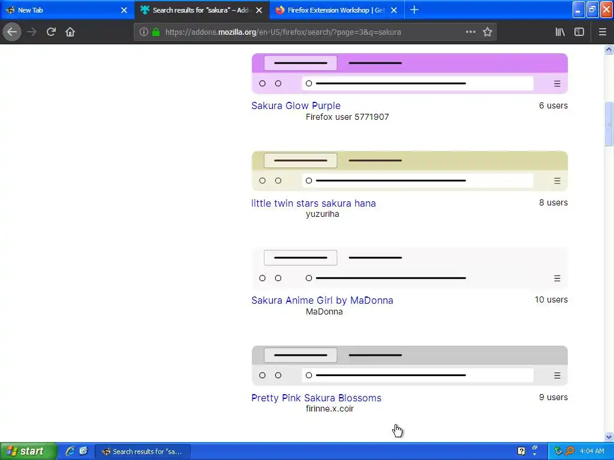Image resolution: width=614 pixels, height=460 pixels.
Task: Click the 6 users count
Action: coord(553,105)
